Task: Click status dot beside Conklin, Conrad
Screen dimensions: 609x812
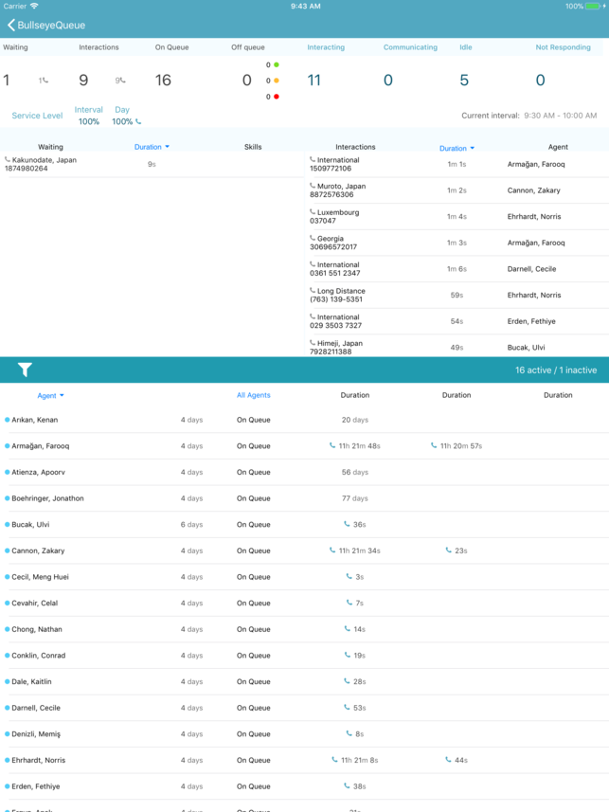Action: [8, 655]
